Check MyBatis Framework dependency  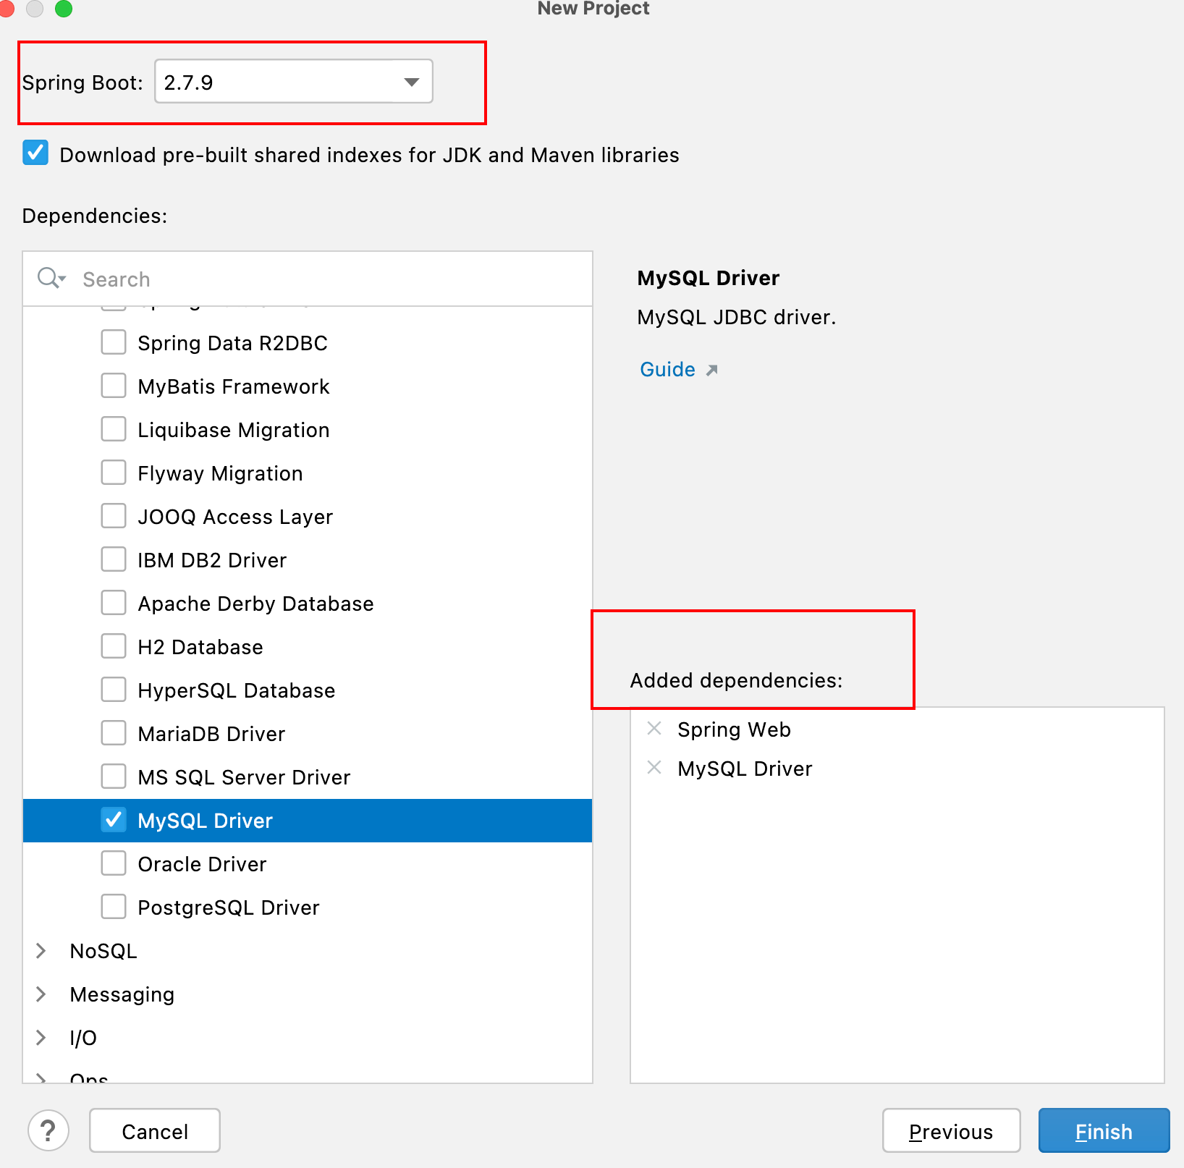point(114,386)
